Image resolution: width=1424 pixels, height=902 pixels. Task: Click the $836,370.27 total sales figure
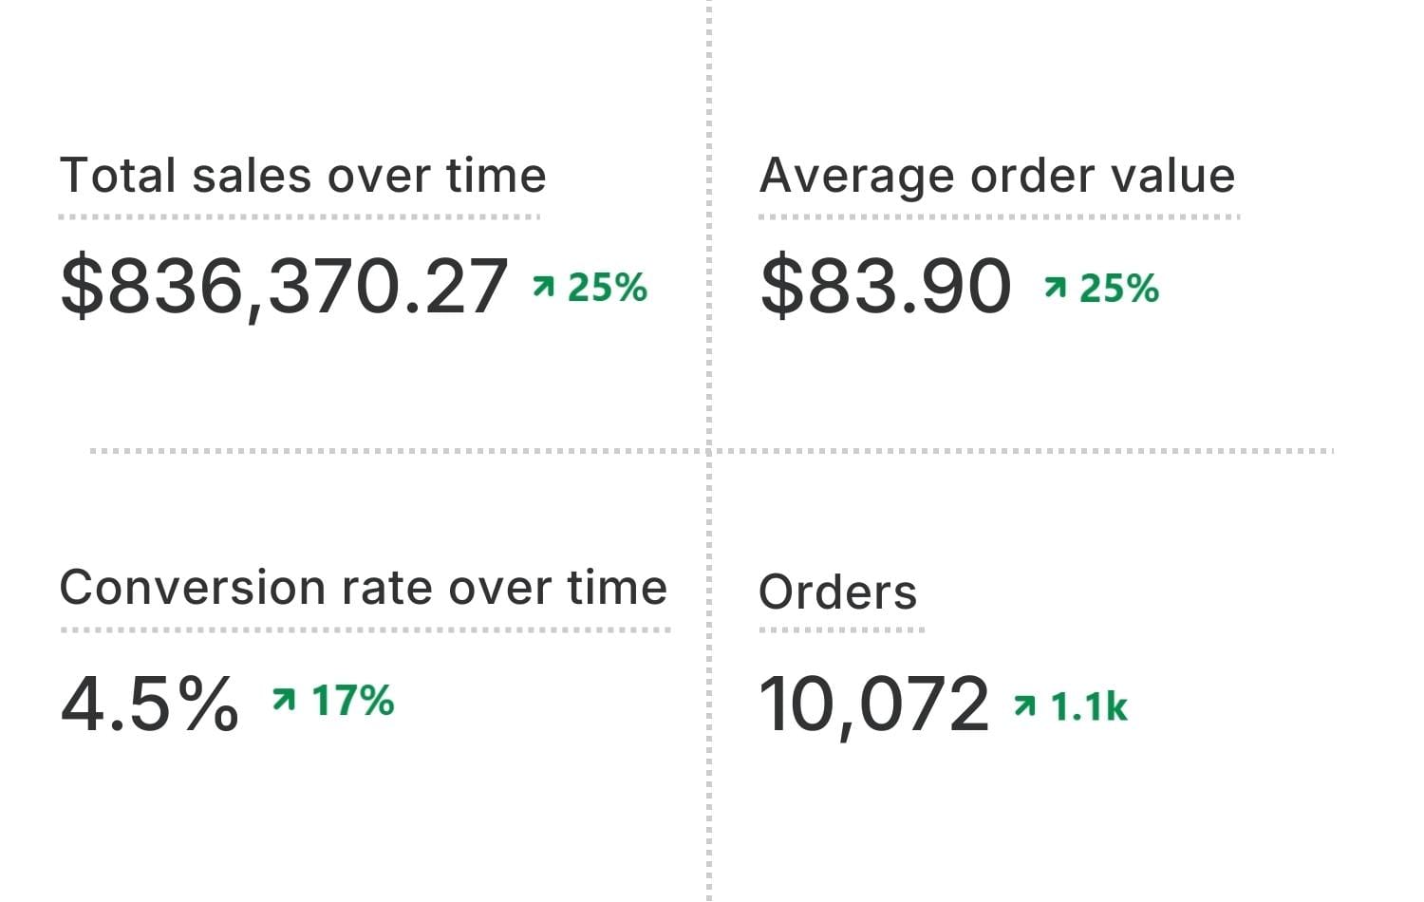(284, 285)
